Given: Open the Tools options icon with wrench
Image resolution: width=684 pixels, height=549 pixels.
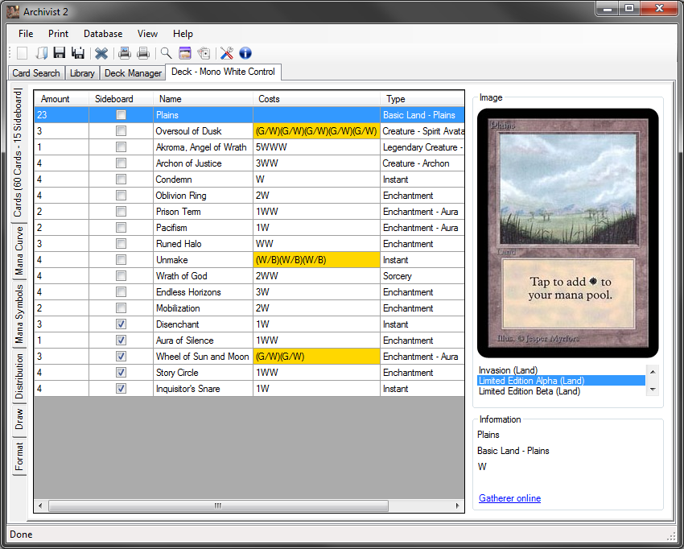Looking at the screenshot, I should [227, 53].
